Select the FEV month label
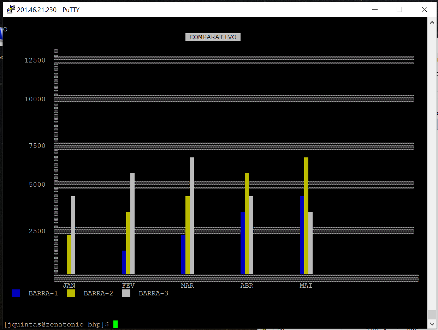 pyautogui.click(x=128, y=286)
